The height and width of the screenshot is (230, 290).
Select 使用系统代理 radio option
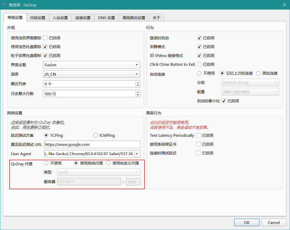tap(76, 163)
